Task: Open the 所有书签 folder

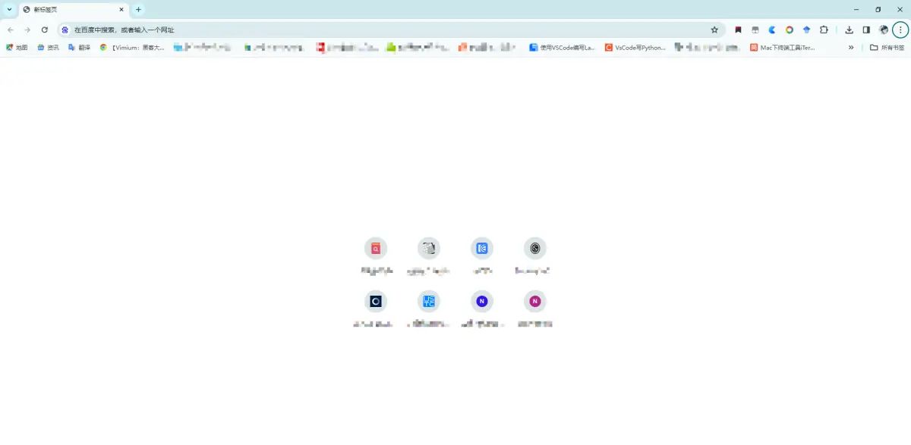Action: (887, 47)
